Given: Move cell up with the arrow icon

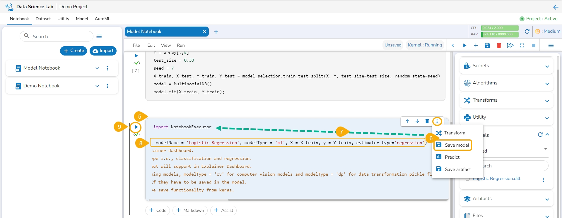Looking at the screenshot, I should tap(407, 121).
